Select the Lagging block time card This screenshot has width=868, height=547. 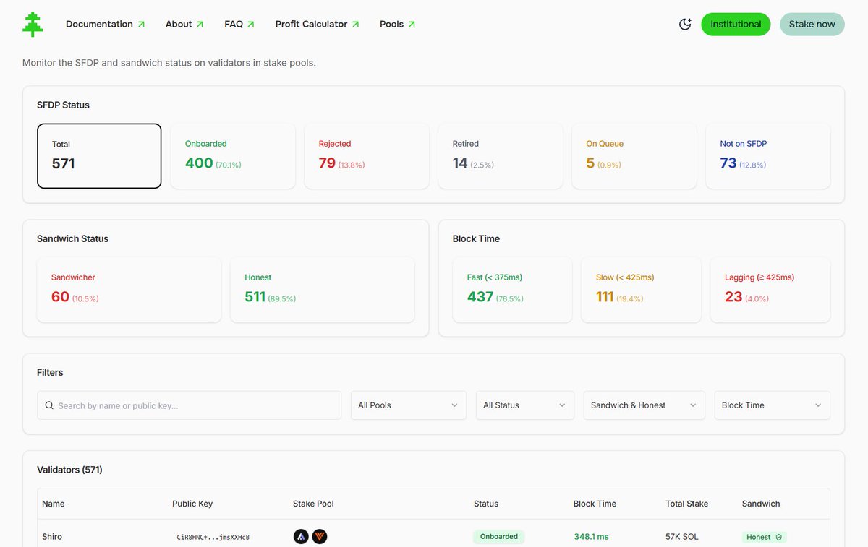[770, 290]
